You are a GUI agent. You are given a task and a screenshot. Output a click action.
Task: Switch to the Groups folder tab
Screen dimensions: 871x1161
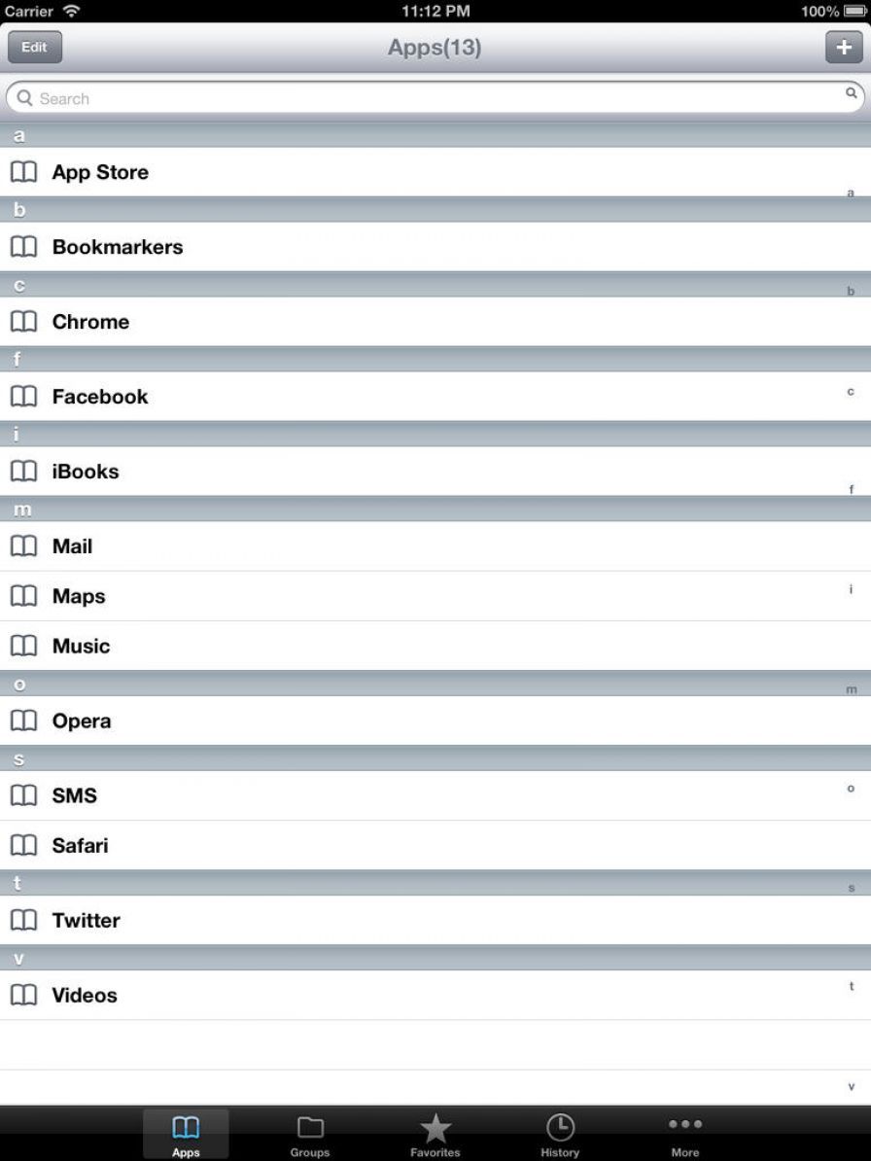coord(310,1134)
